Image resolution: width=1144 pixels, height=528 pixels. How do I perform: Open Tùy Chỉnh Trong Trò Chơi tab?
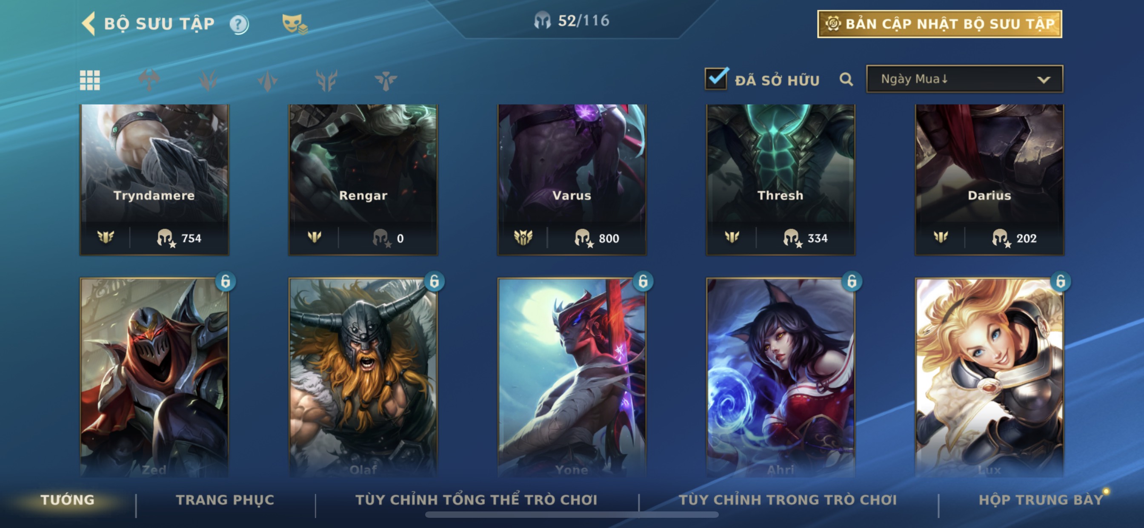pyautogui.click(x=787, y=500)
